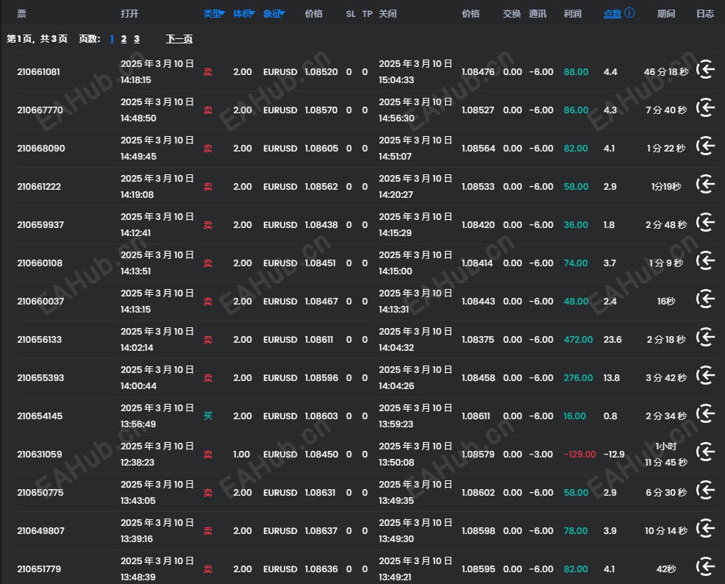Click the info icon beside 点数
Viewport: 725px width, 584px height.
[x=629, y=13]
